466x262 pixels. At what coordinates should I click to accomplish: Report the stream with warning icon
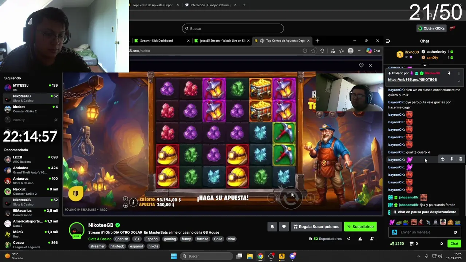(x=360, y=239)
